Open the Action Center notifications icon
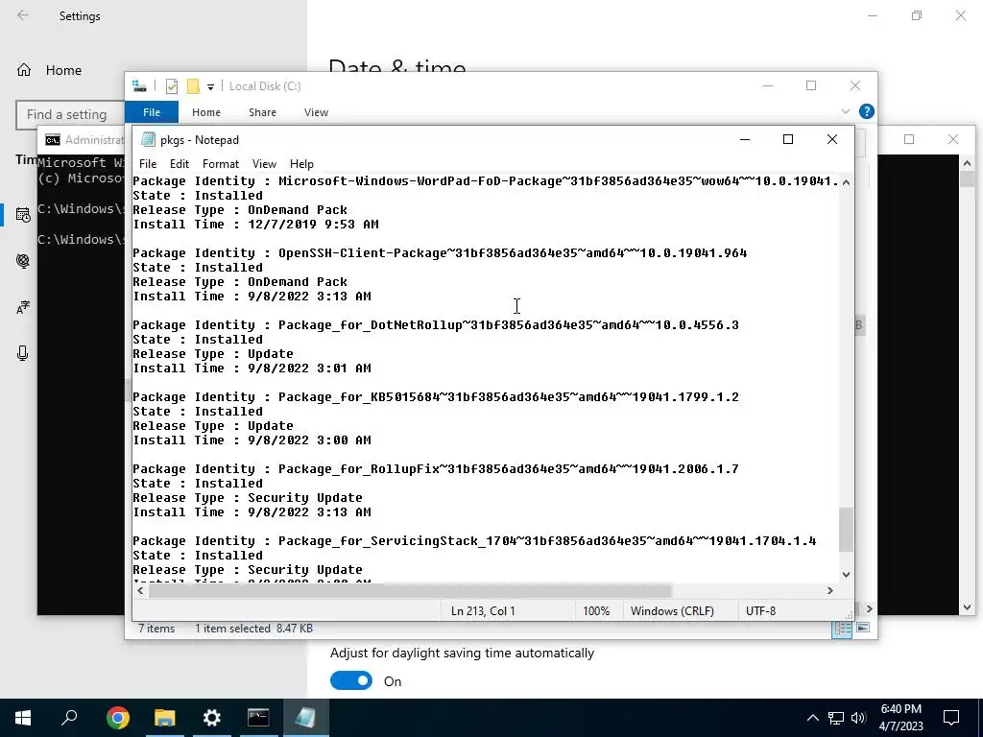 (951, 718)
